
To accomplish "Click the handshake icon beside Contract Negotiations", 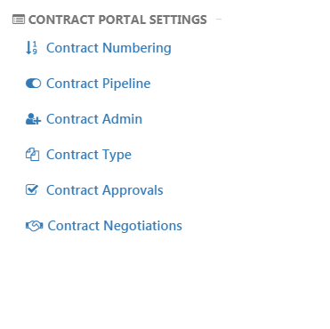I will click(34, 226).
